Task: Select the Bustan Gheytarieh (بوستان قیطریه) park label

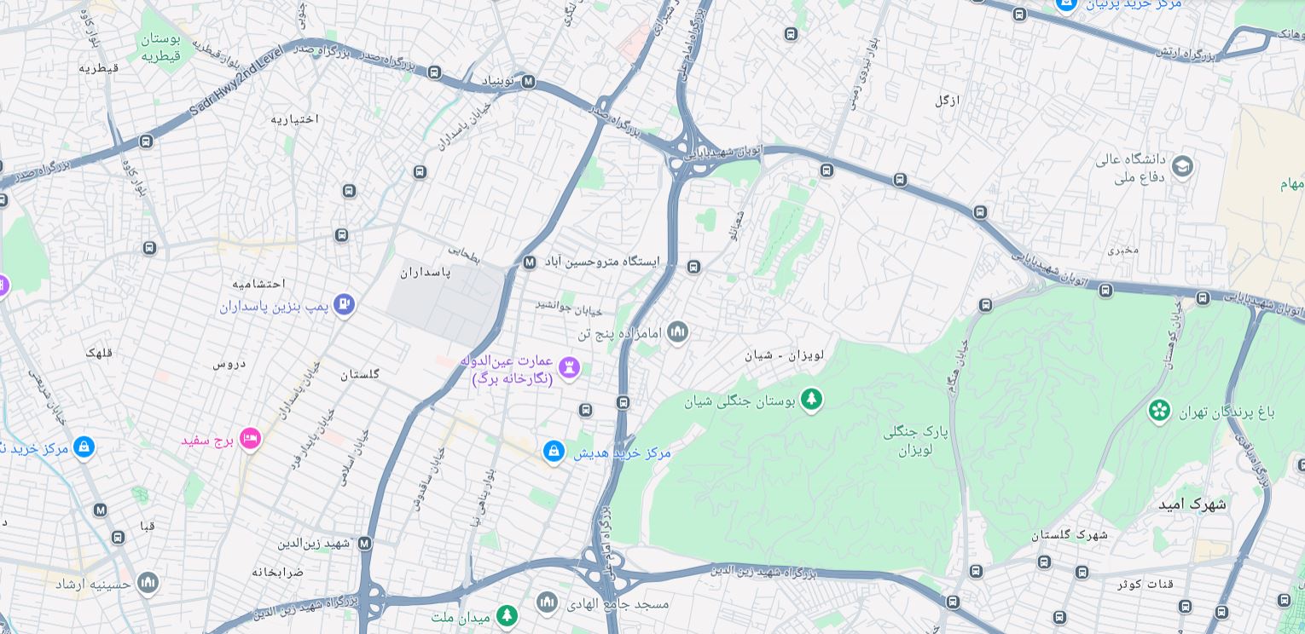Action: point(161,48)
